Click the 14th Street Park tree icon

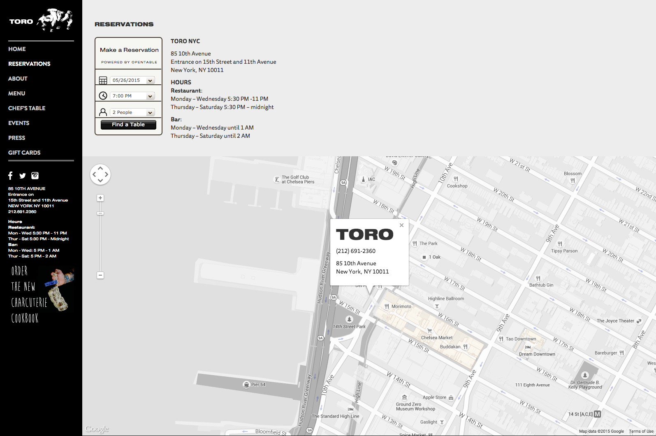coord(349,319)
